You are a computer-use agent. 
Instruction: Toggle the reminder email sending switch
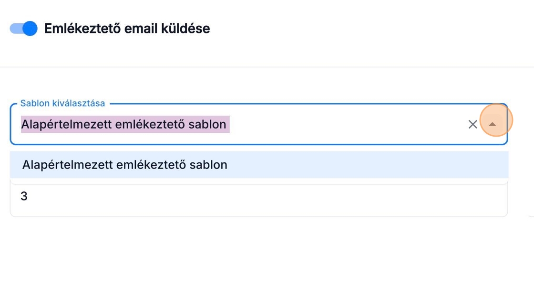pos(24,29)
